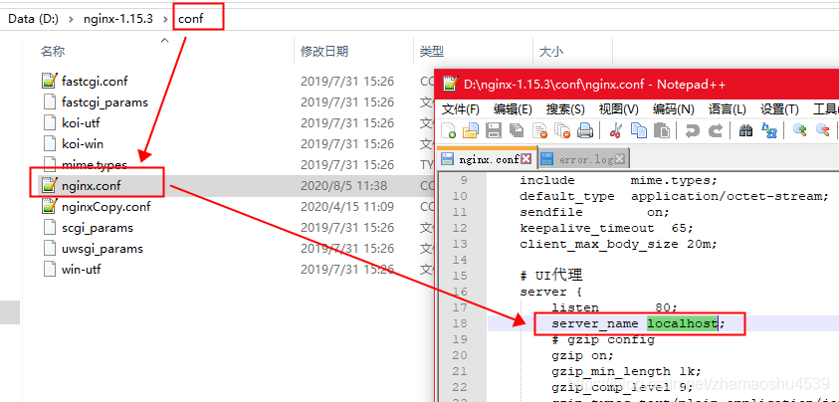
Task: Click the Open file folder icon in Notepad++
Action: (x=471, y=130)
